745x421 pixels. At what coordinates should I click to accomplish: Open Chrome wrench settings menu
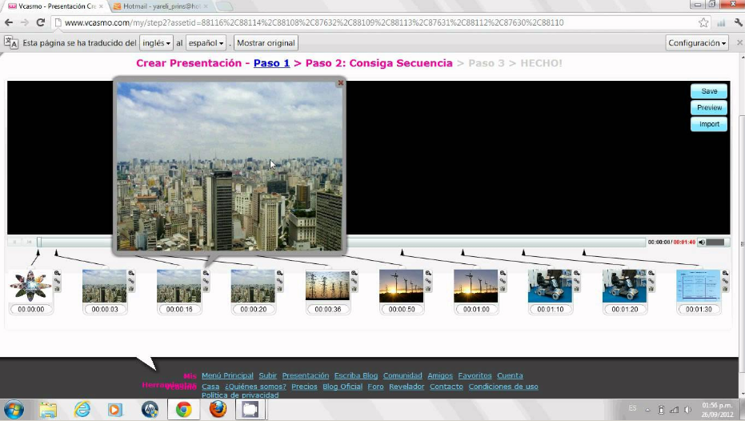click(x=737, y=22)
